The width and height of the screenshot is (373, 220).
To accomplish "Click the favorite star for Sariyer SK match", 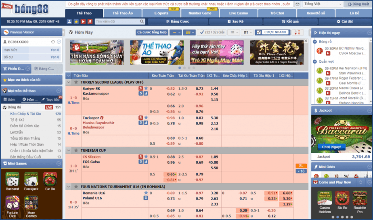I will tap(146, 88).
